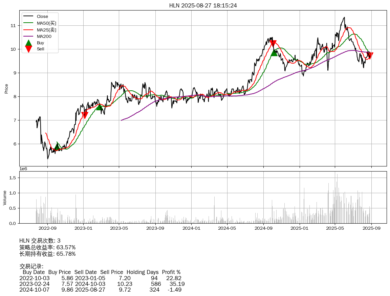Select the 策略总收益率 63.57% text line

point(47,247)
